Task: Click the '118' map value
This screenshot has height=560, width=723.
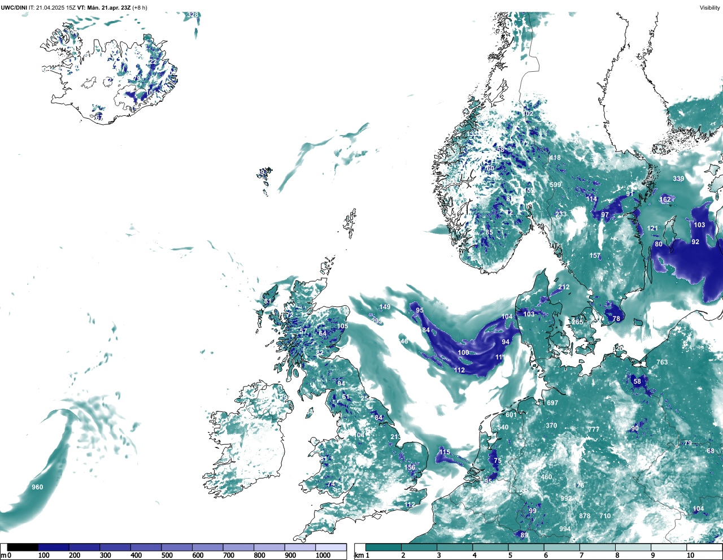Action: click(x=555, y=158)
